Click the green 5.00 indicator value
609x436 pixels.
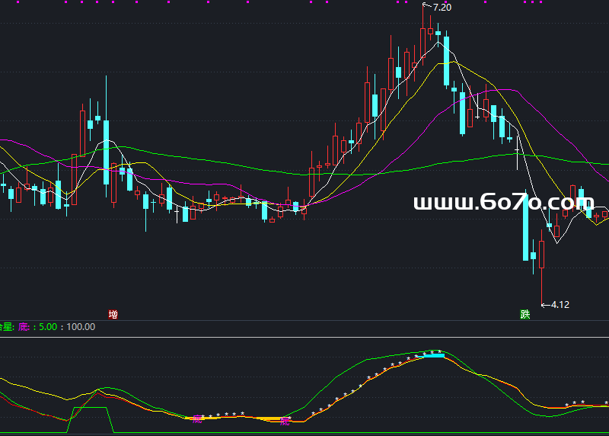click(x=48, y=327)
